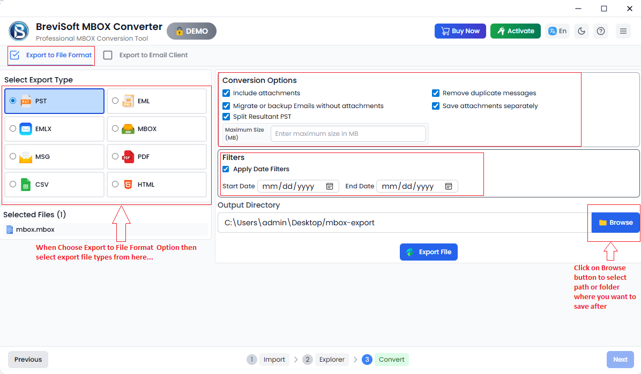Screen dimensions: 641x374
Task: Click the Maximum Size MB input field
Action: 348,134
